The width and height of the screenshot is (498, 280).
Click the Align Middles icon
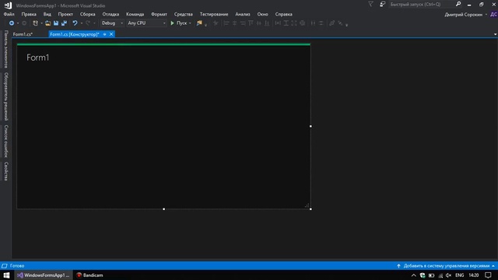259,23
